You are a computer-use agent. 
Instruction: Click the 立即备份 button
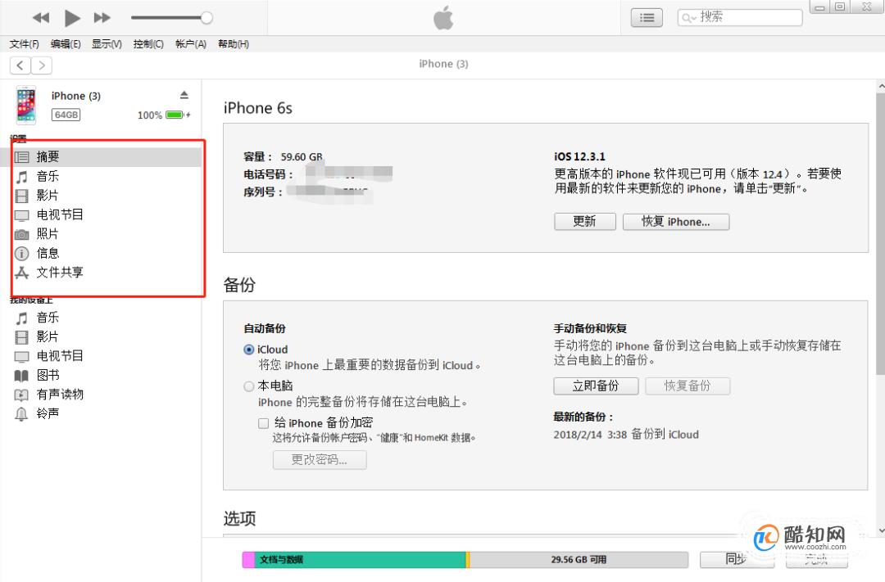tap(596, 386)
